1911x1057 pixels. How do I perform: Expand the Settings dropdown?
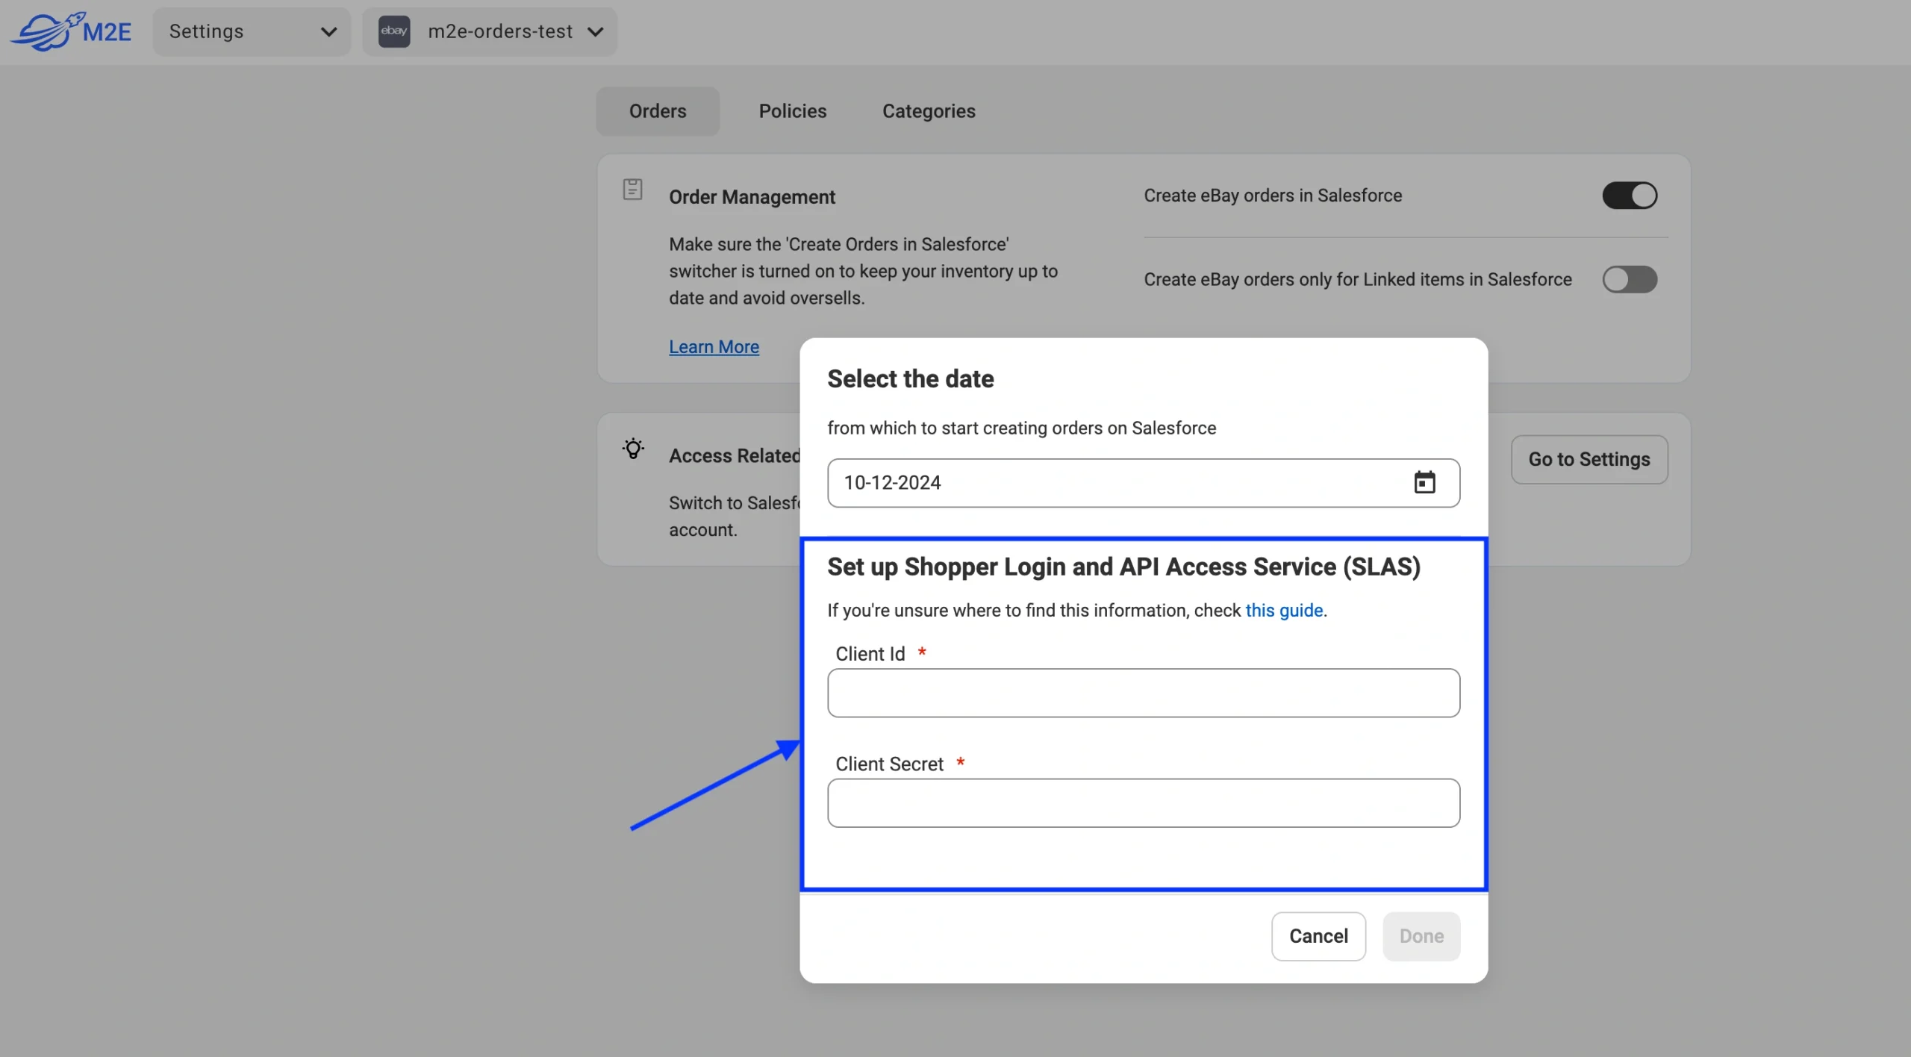point(252,31)
